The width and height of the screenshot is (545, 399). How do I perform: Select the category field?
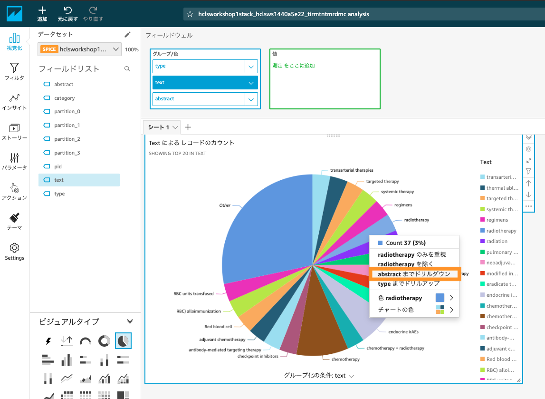click(79, 98)
